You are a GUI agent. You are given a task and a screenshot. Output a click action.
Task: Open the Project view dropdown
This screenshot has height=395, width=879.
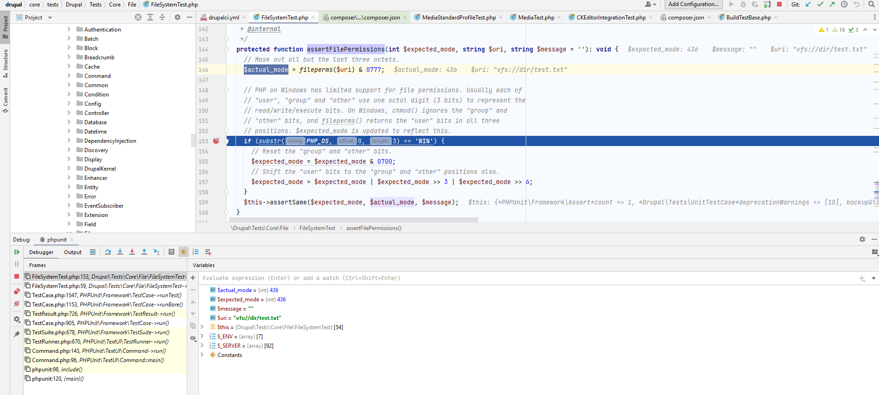(50, 18)
